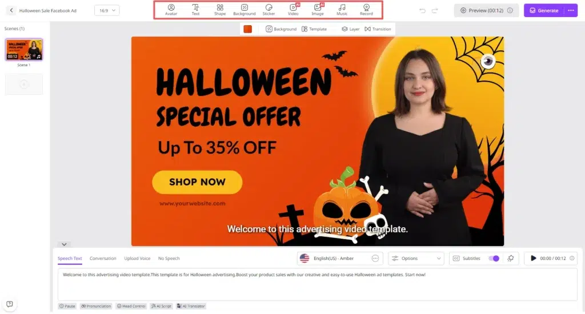Expand the Options dropdown
585x314 pixels.
[416, 259]
